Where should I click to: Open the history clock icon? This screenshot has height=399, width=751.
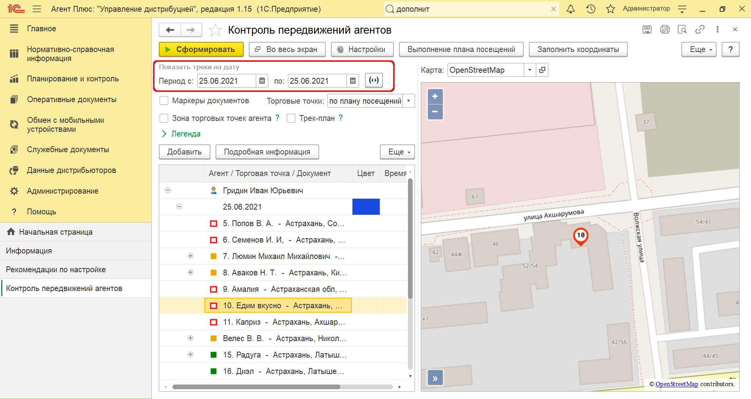pyautogui.click(x=591, y=9)
